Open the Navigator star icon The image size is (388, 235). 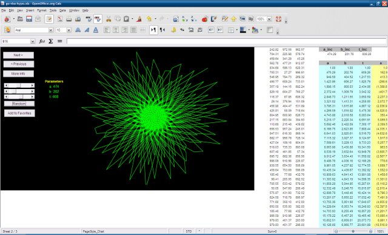coord(233,19)
